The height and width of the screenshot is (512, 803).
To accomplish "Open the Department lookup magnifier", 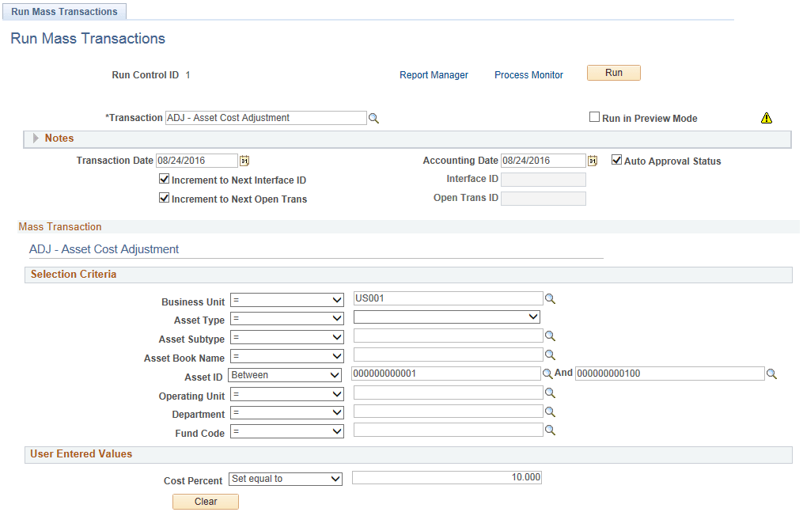I will point(550,411).
